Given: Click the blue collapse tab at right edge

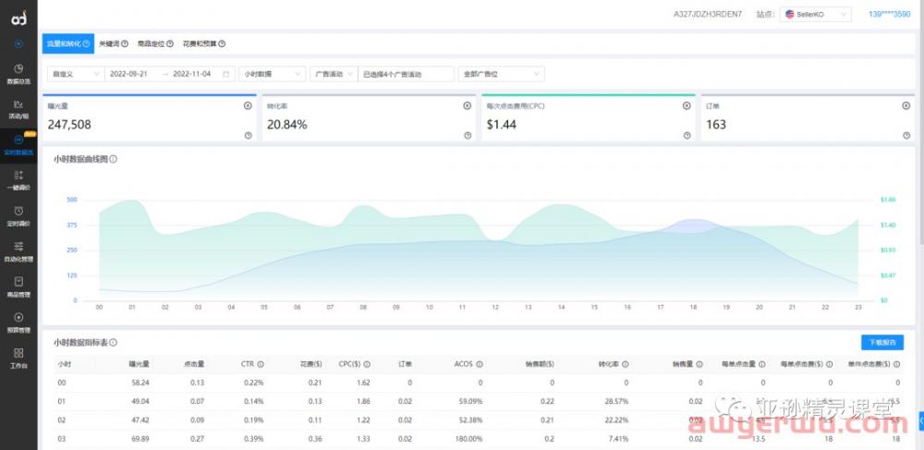Looking at the screenshot, I should (x=921, y=420).
